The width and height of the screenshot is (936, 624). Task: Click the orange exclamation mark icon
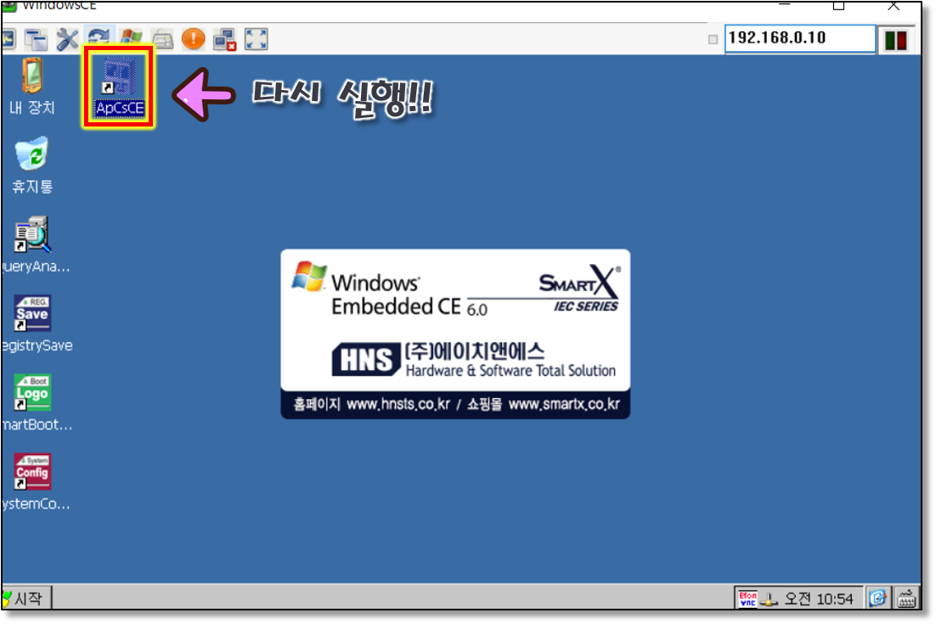coord(194,38)
